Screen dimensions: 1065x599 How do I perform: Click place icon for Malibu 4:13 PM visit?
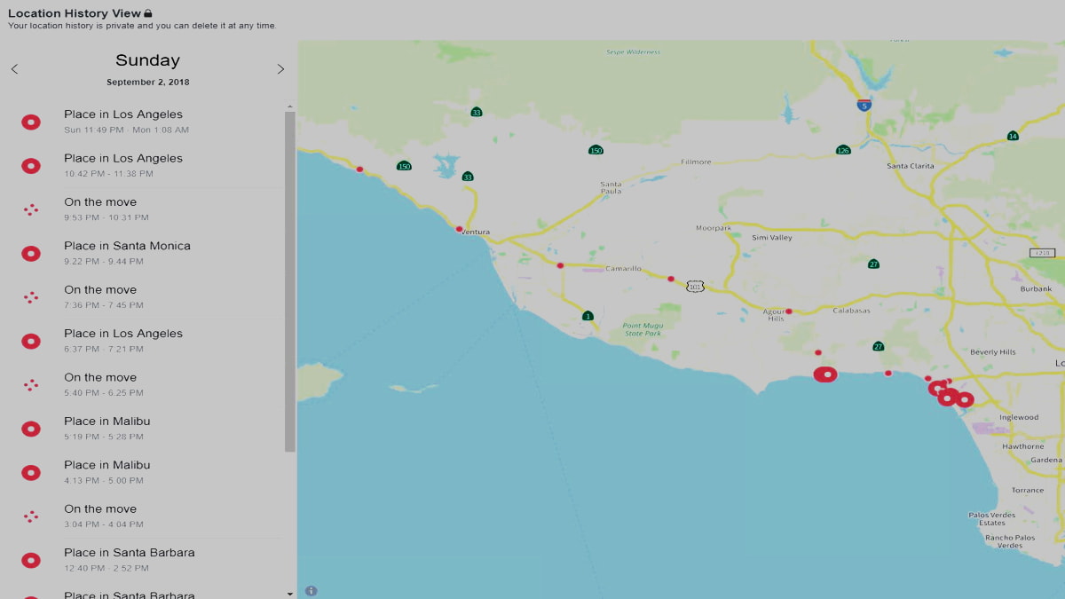(x=31, y=472)
